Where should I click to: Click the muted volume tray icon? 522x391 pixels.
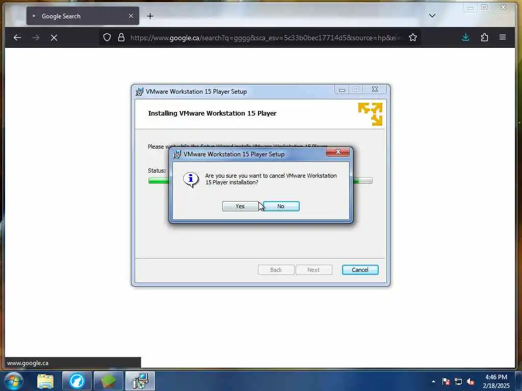click(471, 381)
